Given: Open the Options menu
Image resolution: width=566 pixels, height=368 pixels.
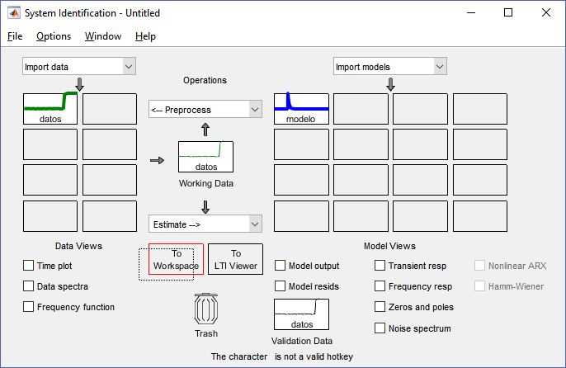Looking at the screenshot, I should (x=54, y=36).
